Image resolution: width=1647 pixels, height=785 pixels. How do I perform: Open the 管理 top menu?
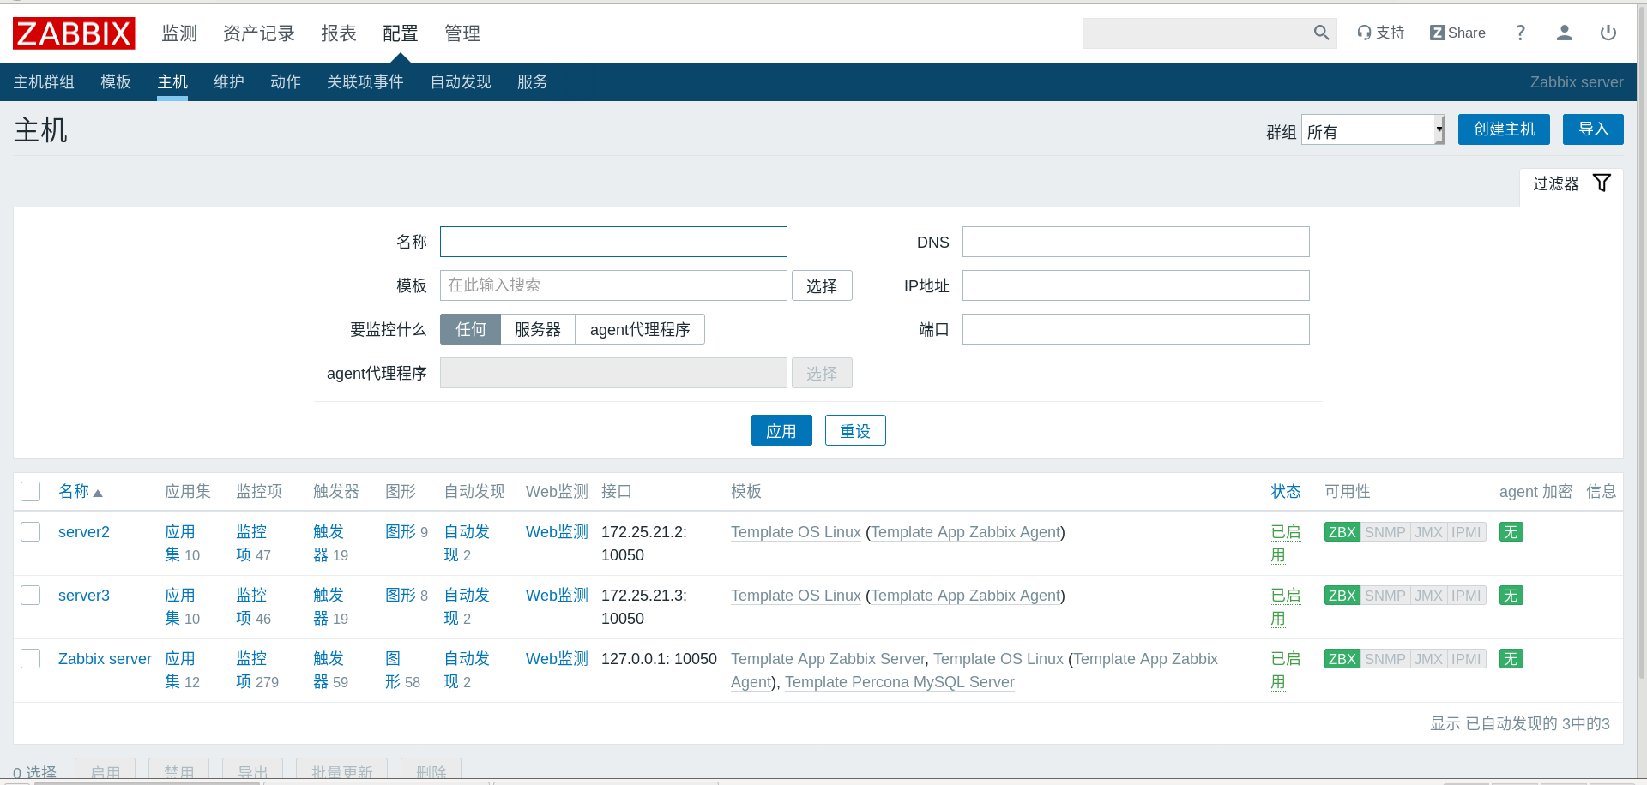pos(462,33)
